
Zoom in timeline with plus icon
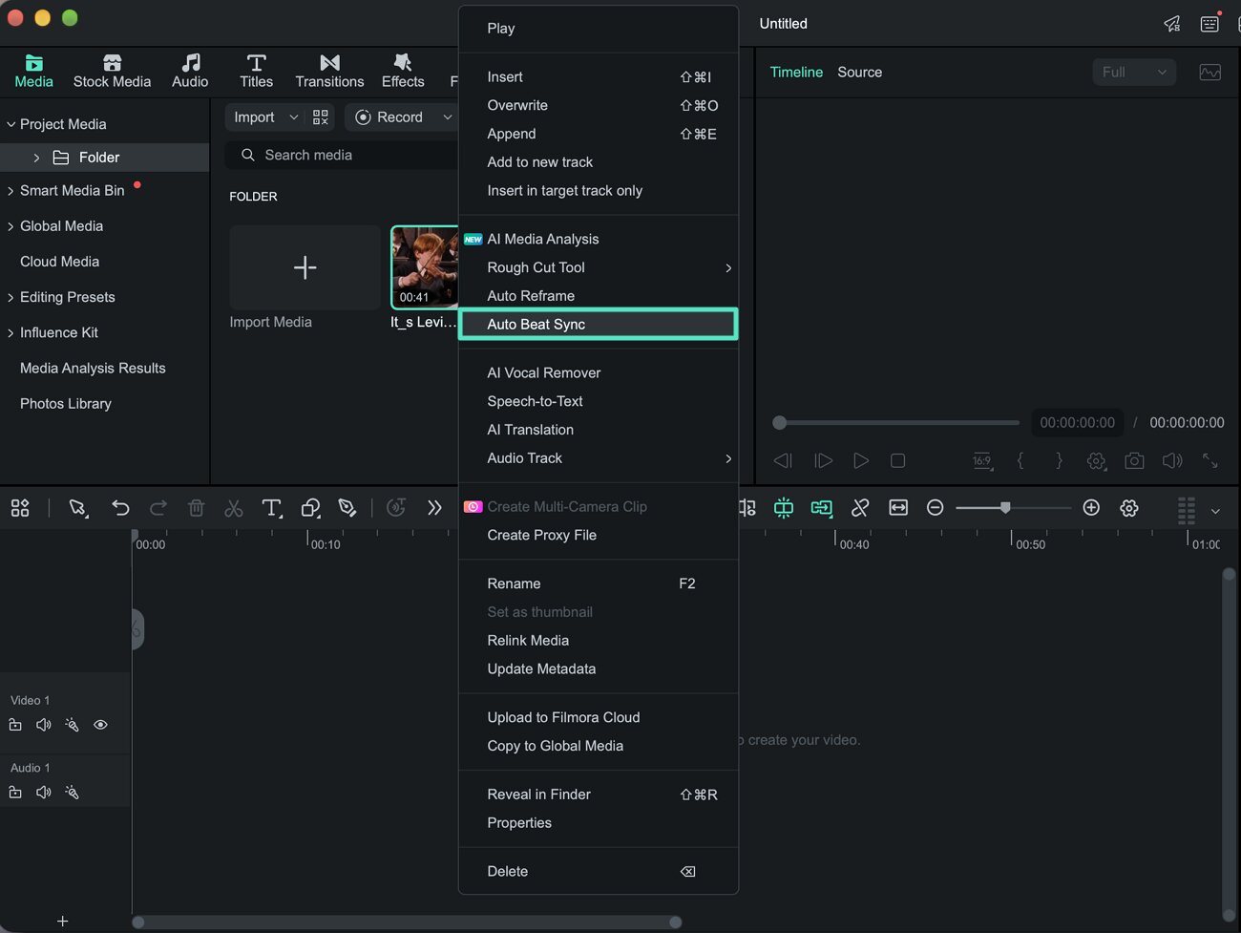[x=1091, y=508]
